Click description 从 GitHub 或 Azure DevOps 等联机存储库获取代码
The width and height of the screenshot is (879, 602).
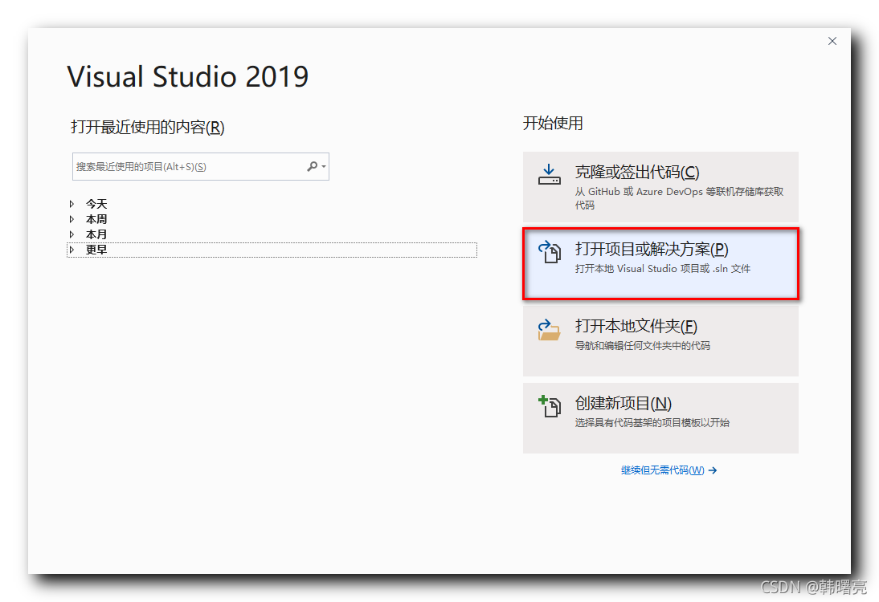point(680,198)
